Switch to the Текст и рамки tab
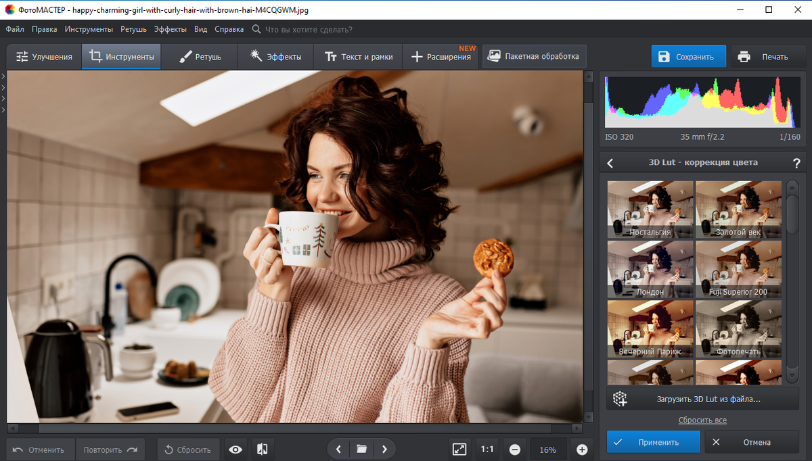The width and height of the screenshot is (812, 461). click(358, 57)
